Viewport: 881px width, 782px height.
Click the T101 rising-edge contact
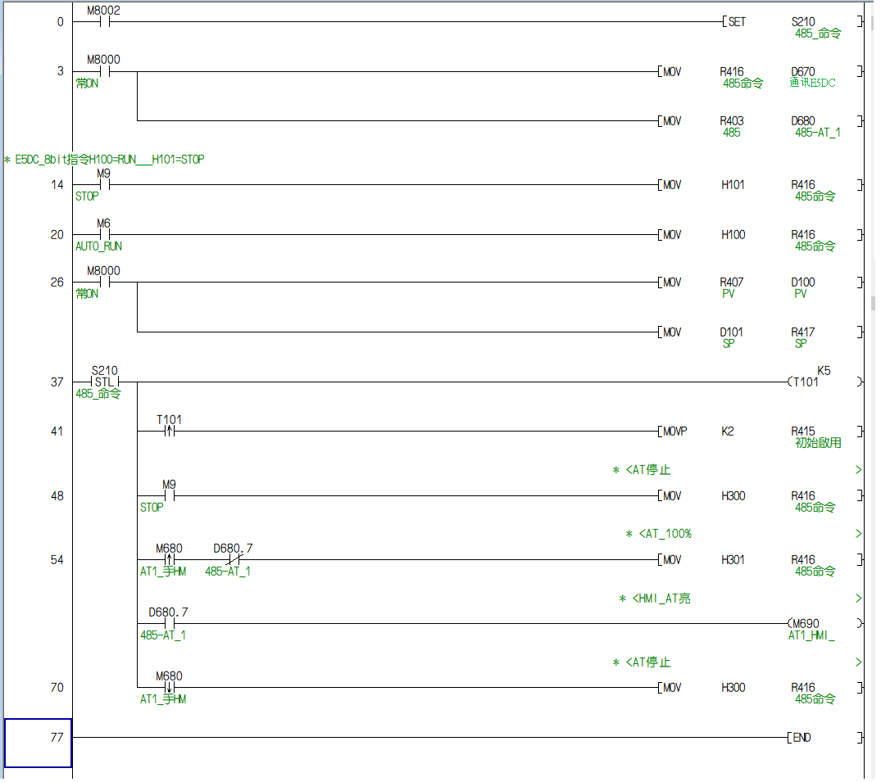click(x=170, y=431)
